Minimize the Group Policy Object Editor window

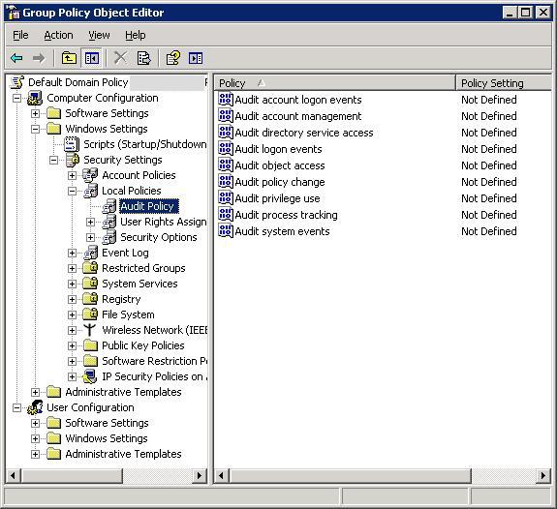click(x=509, y=13)
